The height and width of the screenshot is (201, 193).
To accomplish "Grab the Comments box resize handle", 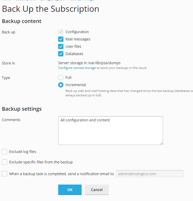I will pyautogui.click(x=161, y=143).
